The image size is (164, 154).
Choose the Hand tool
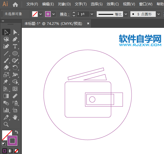point(15,117)
